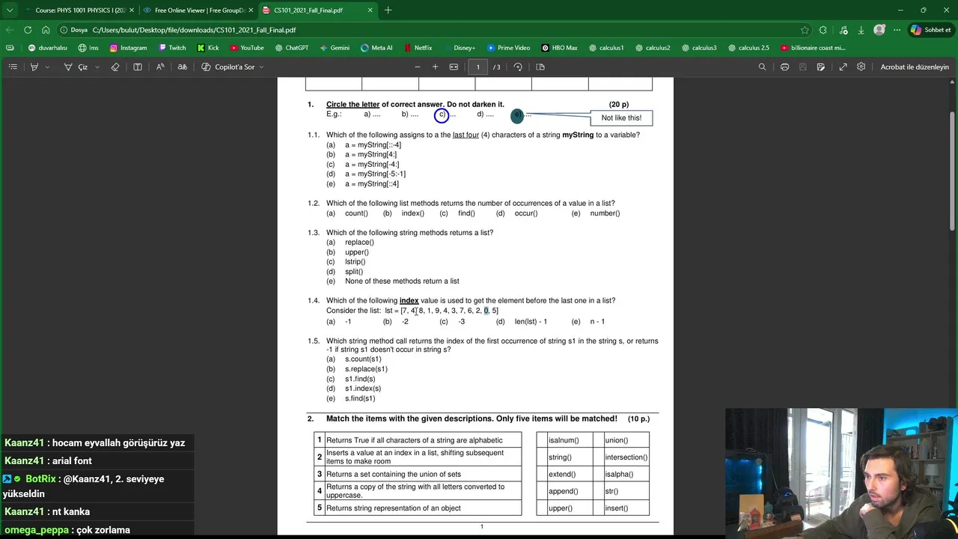Click the read aloud icon
The image size is (958, 539).
(160, 67)
